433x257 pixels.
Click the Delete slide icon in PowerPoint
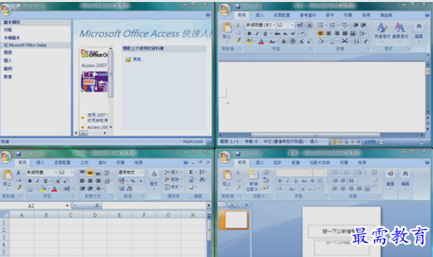coord(266,188)
